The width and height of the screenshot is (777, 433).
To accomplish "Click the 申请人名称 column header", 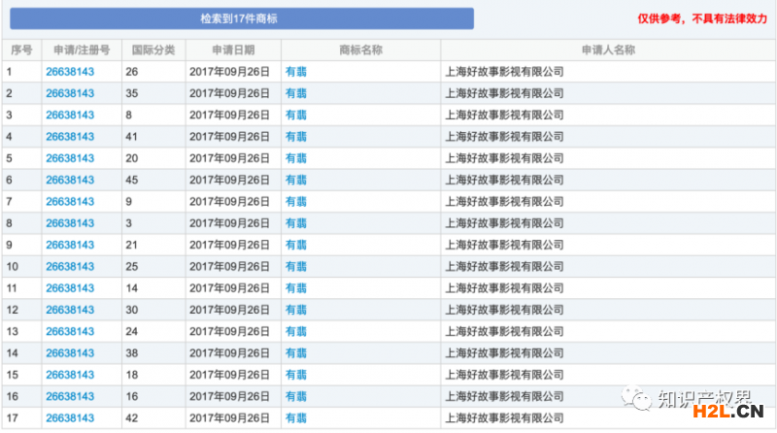I will (608, 50).
